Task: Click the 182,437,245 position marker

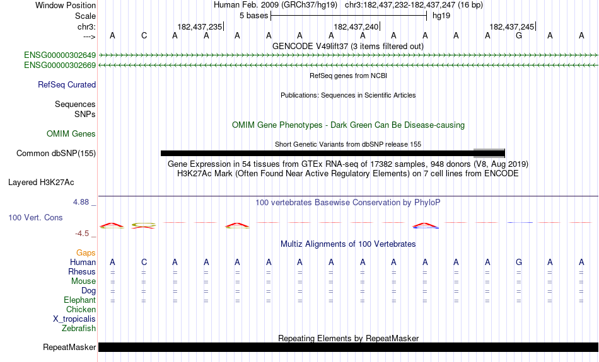Action: [x=512, y=26]
